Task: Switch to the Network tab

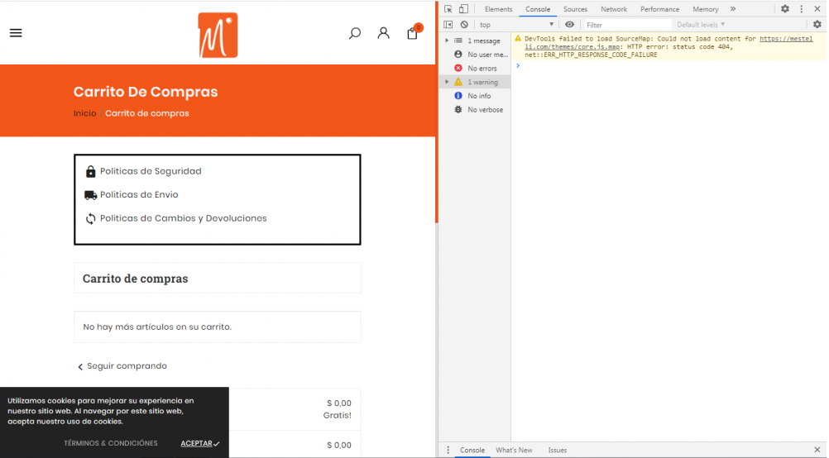Action: 614,9
